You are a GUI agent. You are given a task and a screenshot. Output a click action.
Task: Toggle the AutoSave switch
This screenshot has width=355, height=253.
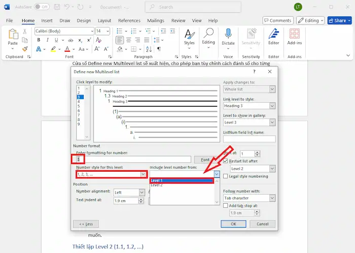click(42, 7)
